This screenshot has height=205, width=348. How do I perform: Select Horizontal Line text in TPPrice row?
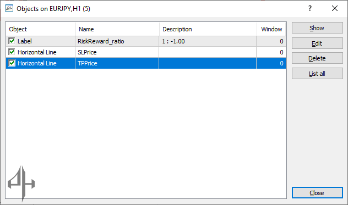[37, 63]
